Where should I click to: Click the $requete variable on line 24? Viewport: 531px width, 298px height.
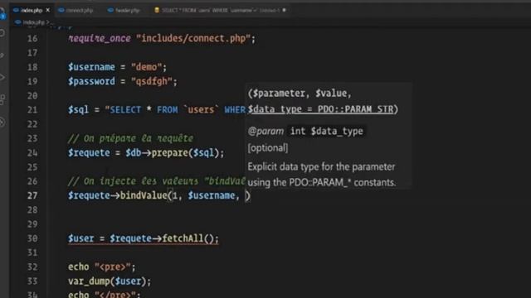coord(89,152)
